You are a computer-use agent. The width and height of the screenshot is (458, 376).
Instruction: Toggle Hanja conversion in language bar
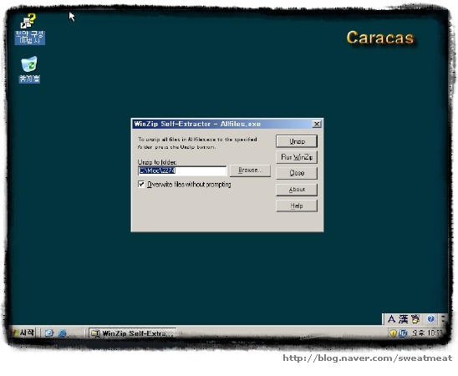[403, 319]
